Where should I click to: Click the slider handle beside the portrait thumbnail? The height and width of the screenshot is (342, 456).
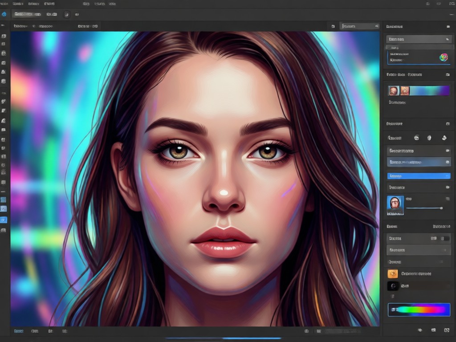tap(441, 208)
